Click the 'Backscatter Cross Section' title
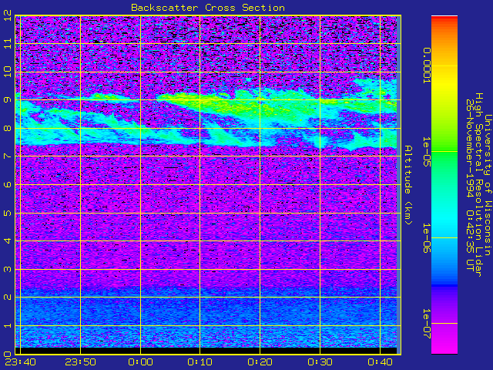Screen dimensions: 493x370 [208, 8]
